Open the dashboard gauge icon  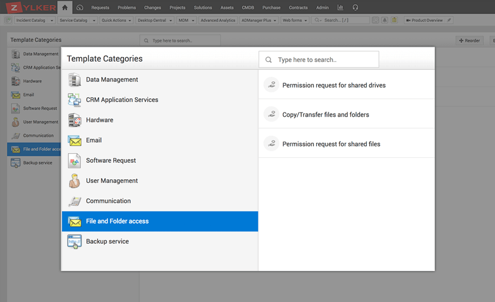click(80, 7)
